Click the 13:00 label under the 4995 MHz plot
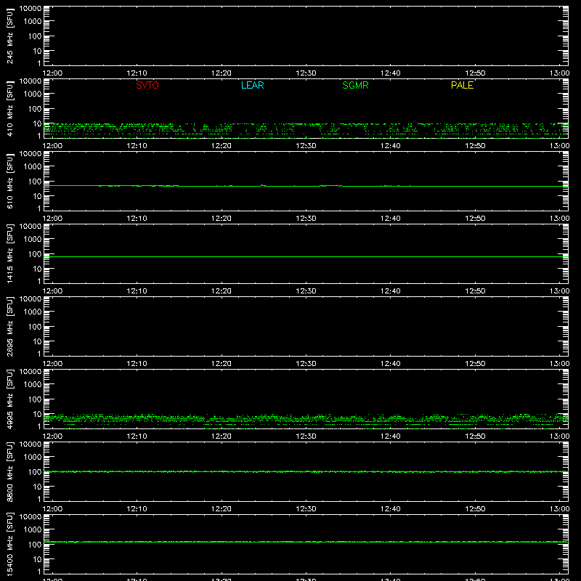The image size is (581, 581). 559,436
